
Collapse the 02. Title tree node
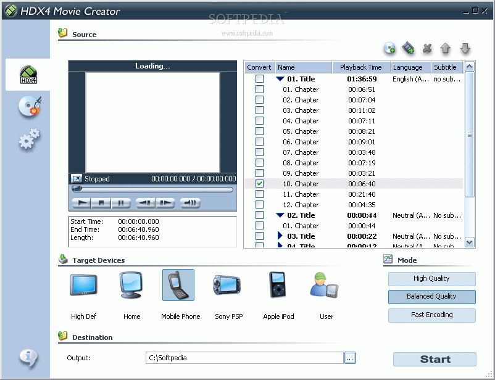pyautogui.click(x=280, y=215)
